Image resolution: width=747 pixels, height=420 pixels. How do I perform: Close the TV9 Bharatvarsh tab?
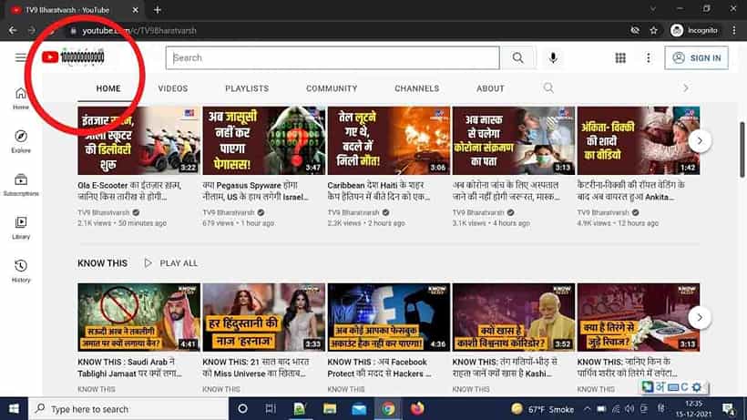[136, 9]
